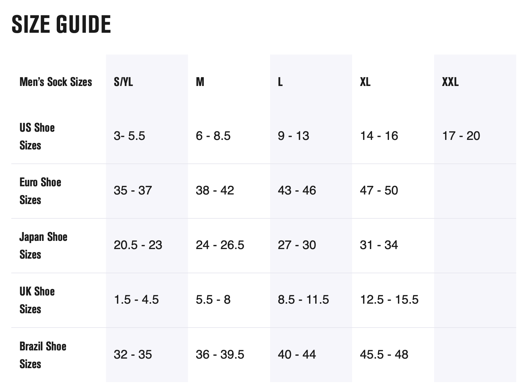Image resolution: width=523 pixels, height=391 pixels.
Task: Click the Japan 31 - 34 cell
Action: click(x=379, y=245)
